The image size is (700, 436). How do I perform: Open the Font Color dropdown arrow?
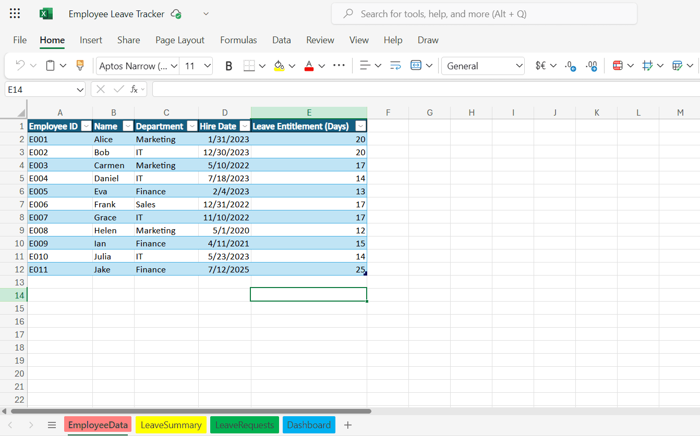(x=322, y=66)
